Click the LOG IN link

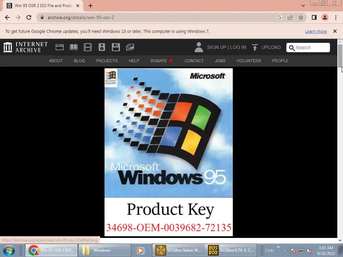coord(238,47)
